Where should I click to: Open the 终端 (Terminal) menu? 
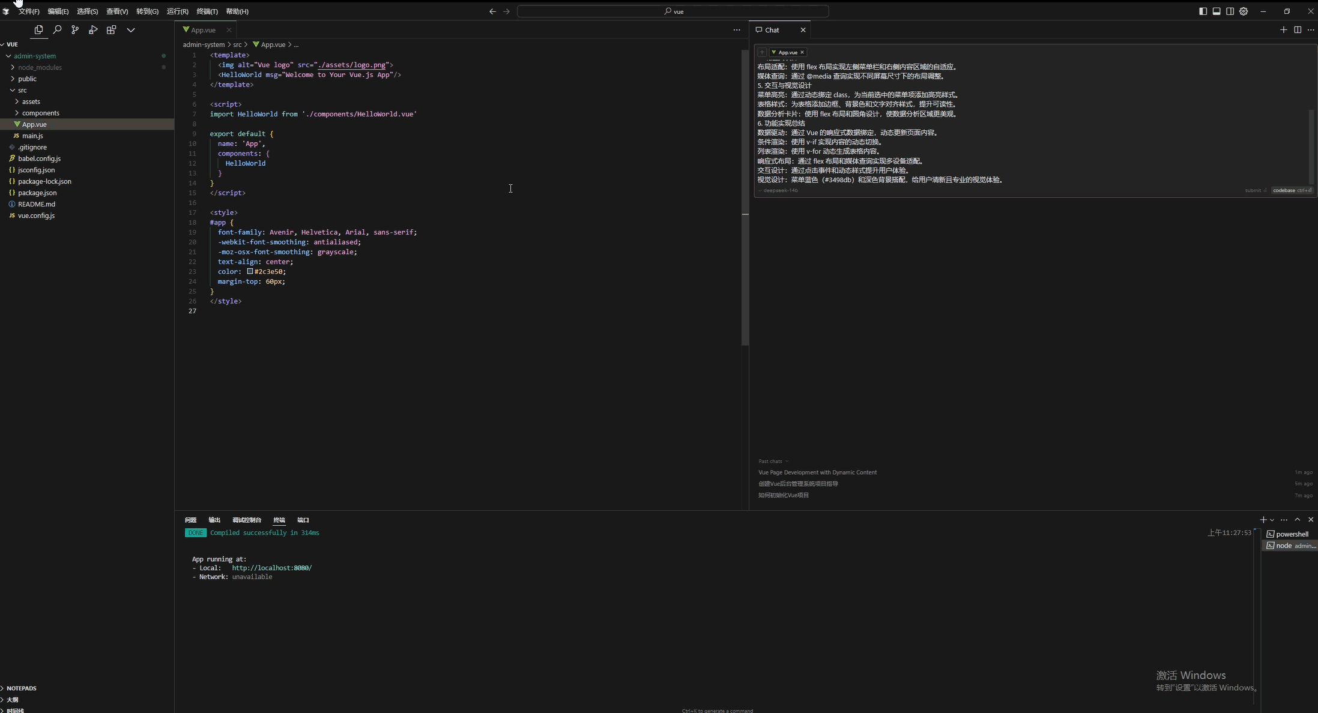207,11
